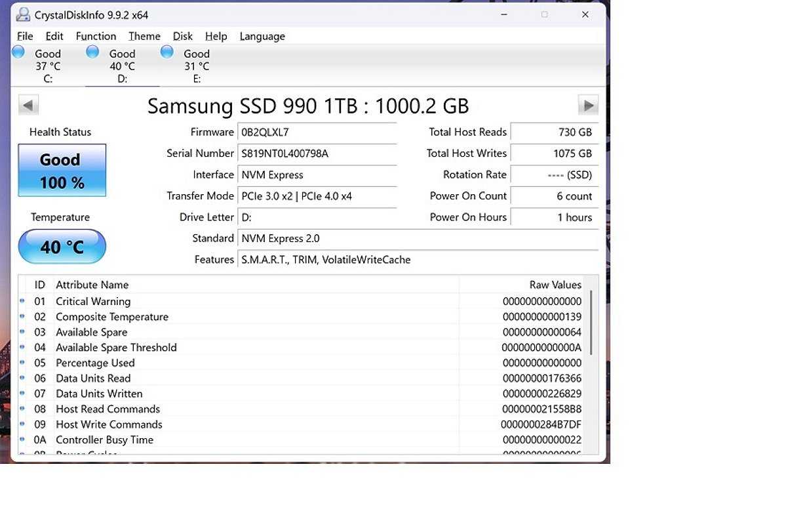Click status dot for Data Units Read
Screen dimensions: 786x511
click(22, 378)
